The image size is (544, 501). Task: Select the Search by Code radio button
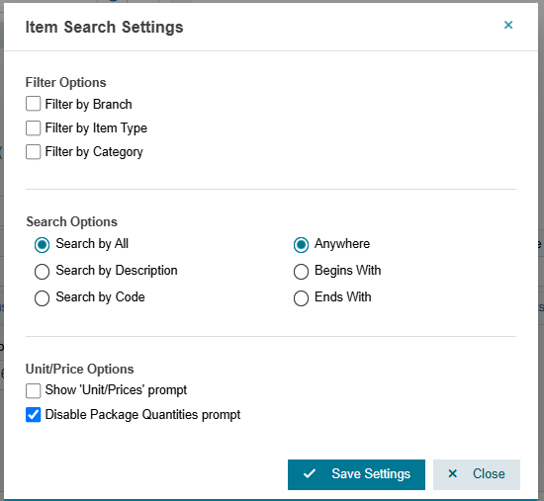pyautogui.click(x=42, y=298)
